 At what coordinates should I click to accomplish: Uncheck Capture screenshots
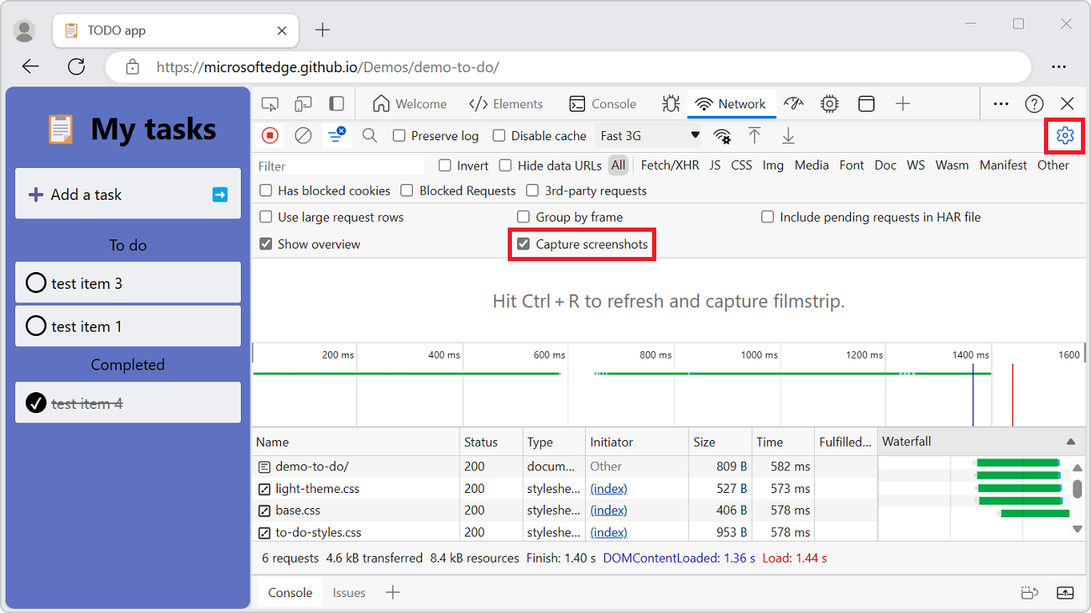click(x=525, y=244)
